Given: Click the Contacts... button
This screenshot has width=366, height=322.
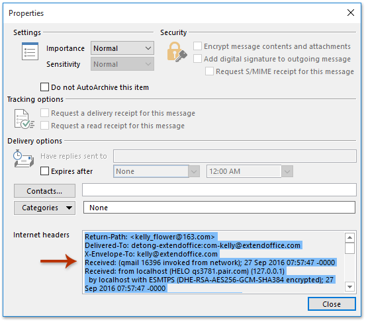Looking at the screenshot, I should click(44, 191).
